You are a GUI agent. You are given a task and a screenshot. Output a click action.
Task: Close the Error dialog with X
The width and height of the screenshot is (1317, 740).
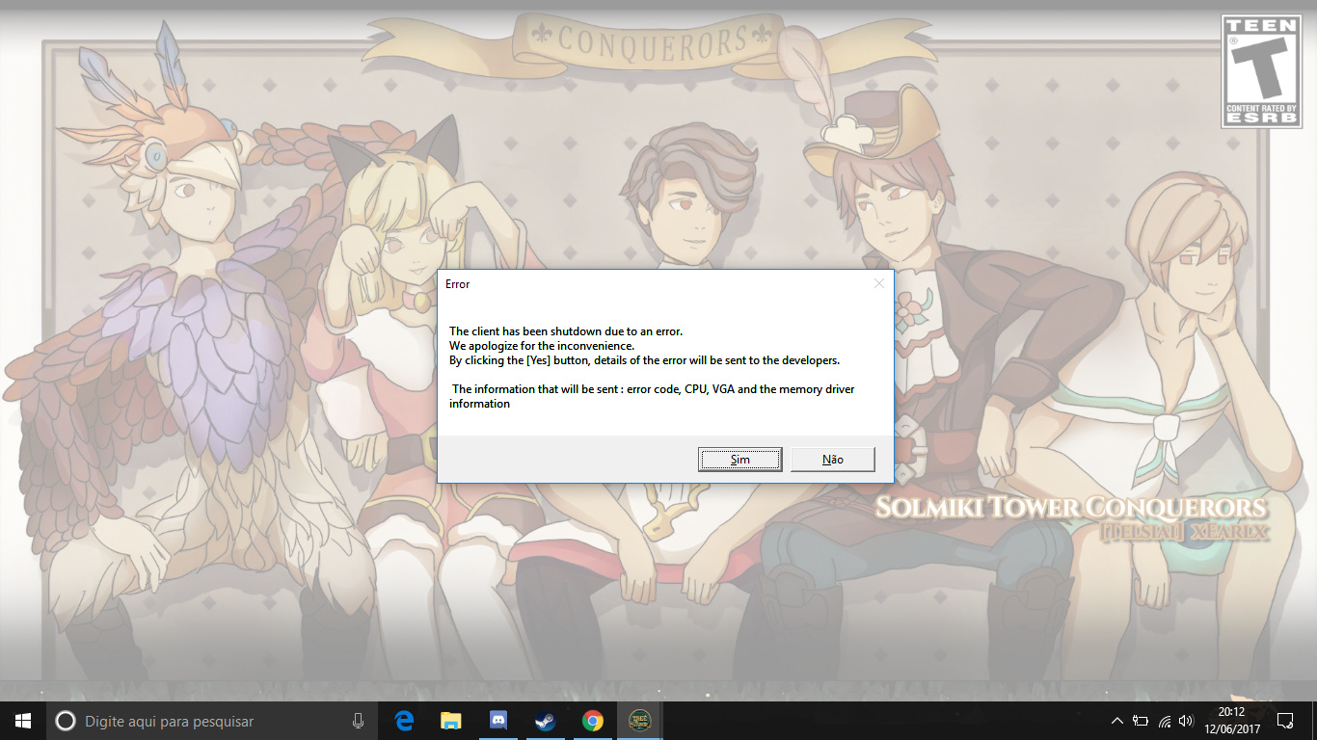(x=878, y=283)
